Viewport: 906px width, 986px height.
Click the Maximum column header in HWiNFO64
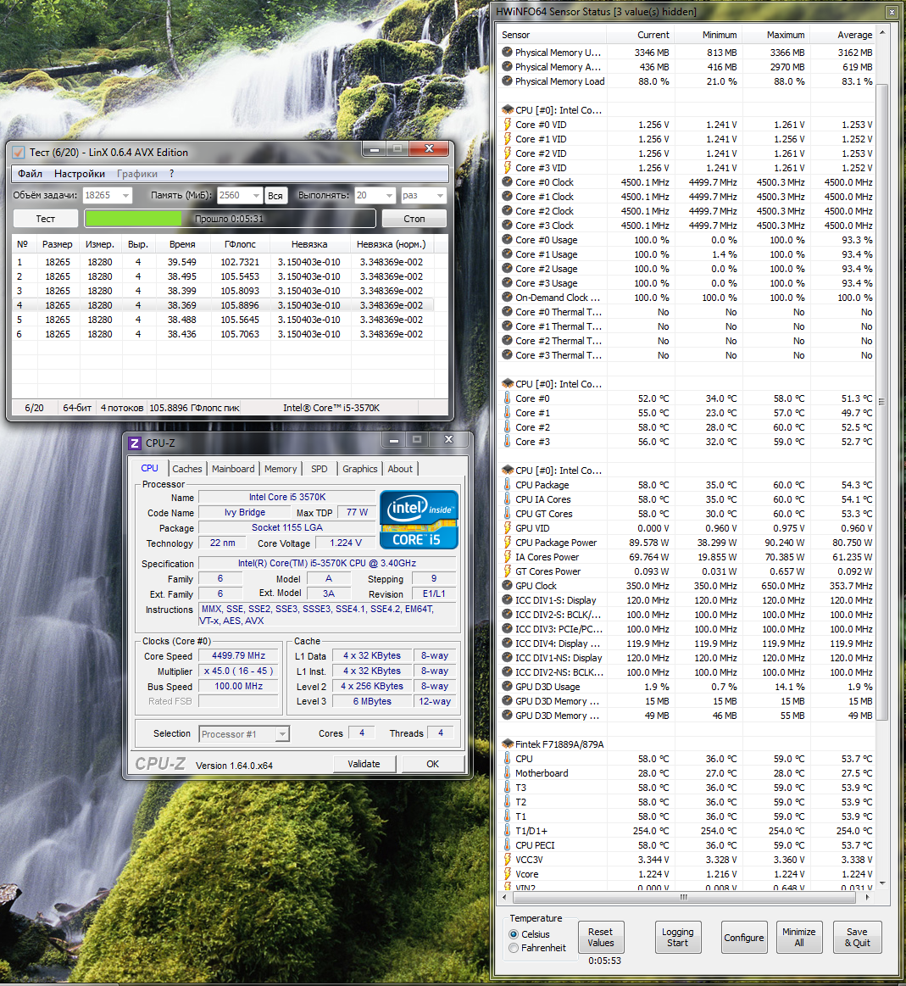(776, 35)
